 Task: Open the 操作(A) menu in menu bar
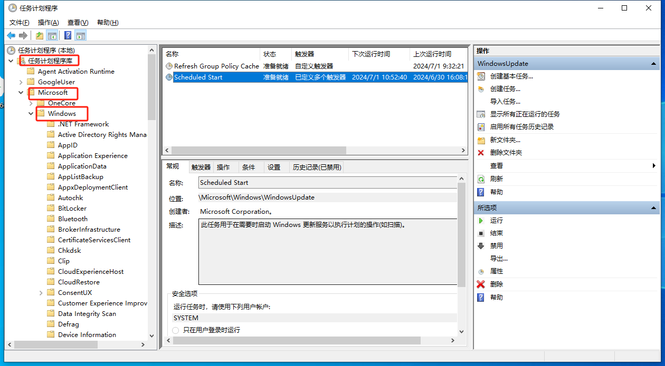click(x=49, y=22)
